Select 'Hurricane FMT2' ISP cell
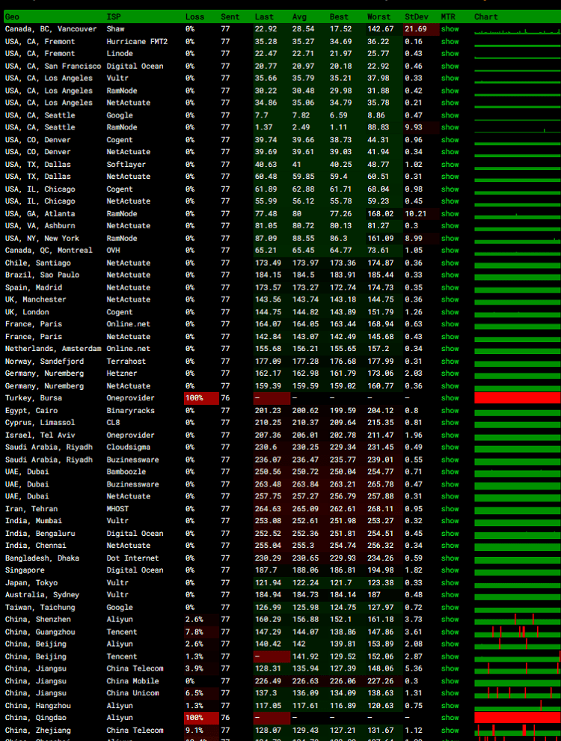The width and height of the screenshot is (561, 741). 137,42
